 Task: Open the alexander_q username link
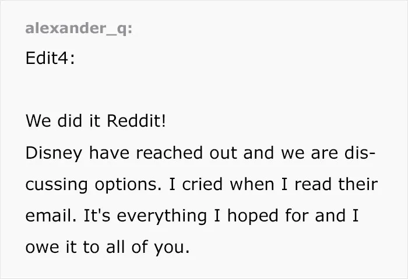point(79,28)
